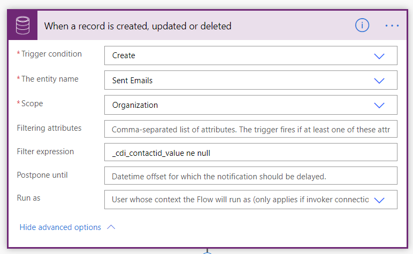Open the ellipsis menu on trigger card
This screenshot has height=254, width=413.
pyautogui.click(x=392, y=25)
